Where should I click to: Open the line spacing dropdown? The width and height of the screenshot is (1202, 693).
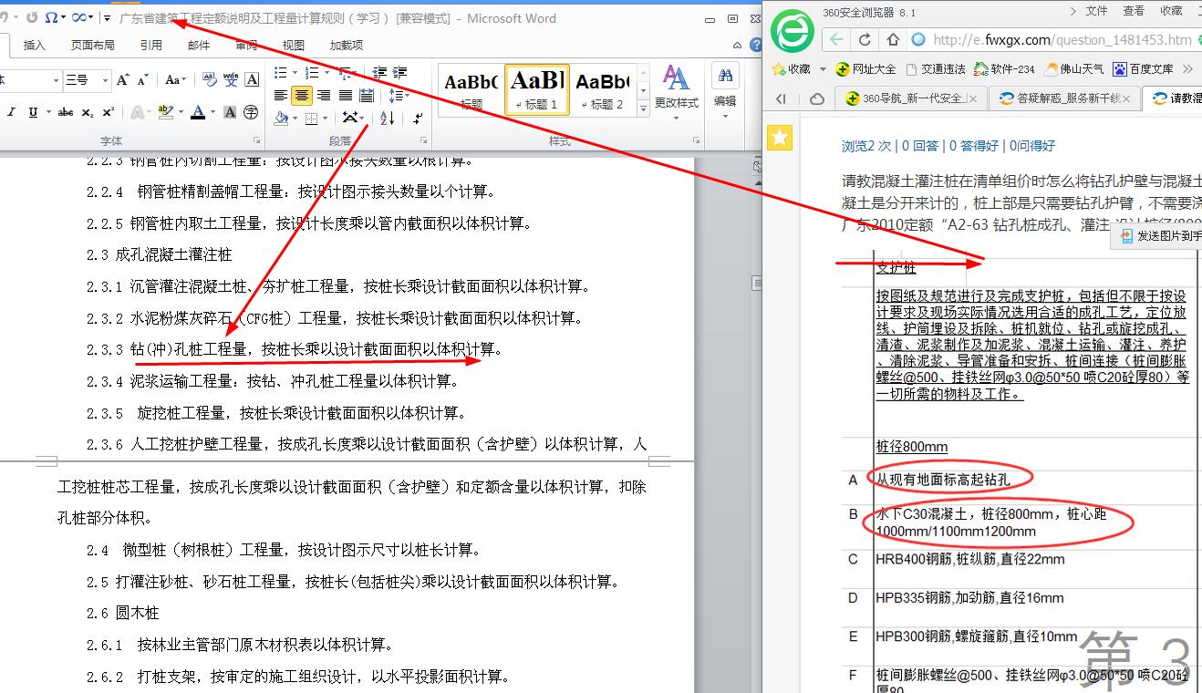click(399, 95)
